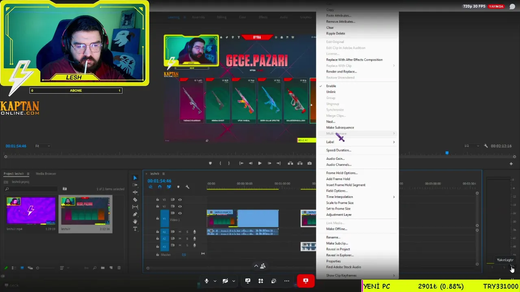Toggle V2 track eye visibility
520x292 pixels.
coord(180,206)
